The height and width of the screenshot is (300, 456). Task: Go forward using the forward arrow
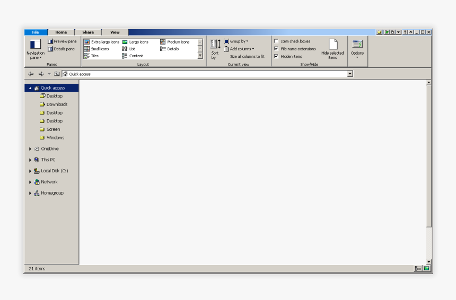pyautogui.click(x=41, y=74)
